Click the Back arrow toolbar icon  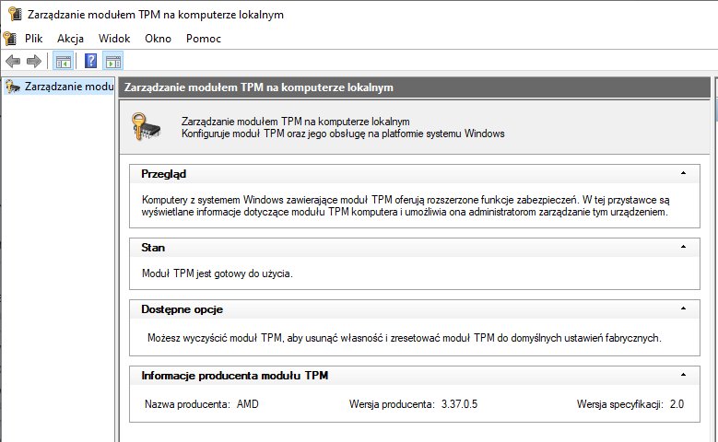13,61
